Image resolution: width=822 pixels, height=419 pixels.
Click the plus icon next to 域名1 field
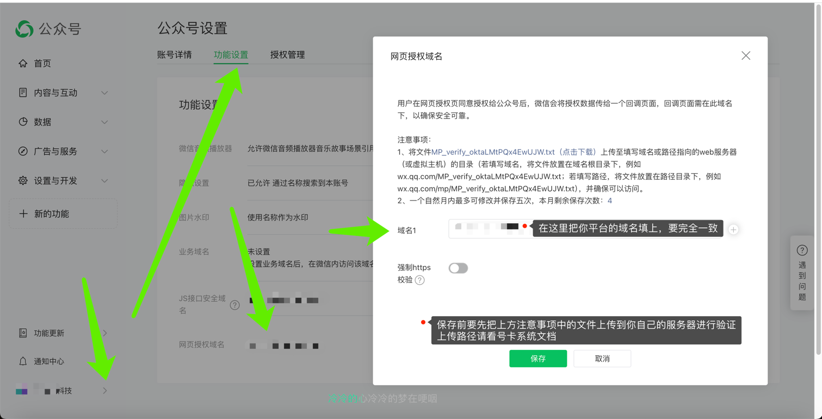click(733, 230)
